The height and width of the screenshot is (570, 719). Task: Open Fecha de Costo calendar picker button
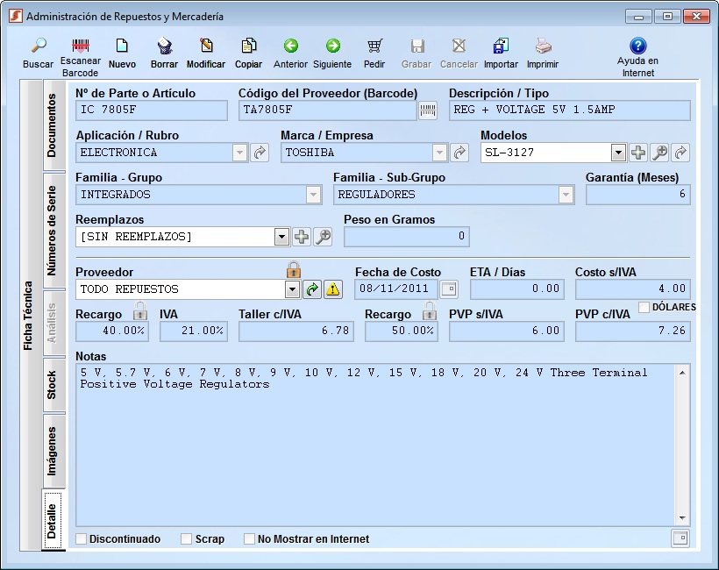click(x=449, y=289)
